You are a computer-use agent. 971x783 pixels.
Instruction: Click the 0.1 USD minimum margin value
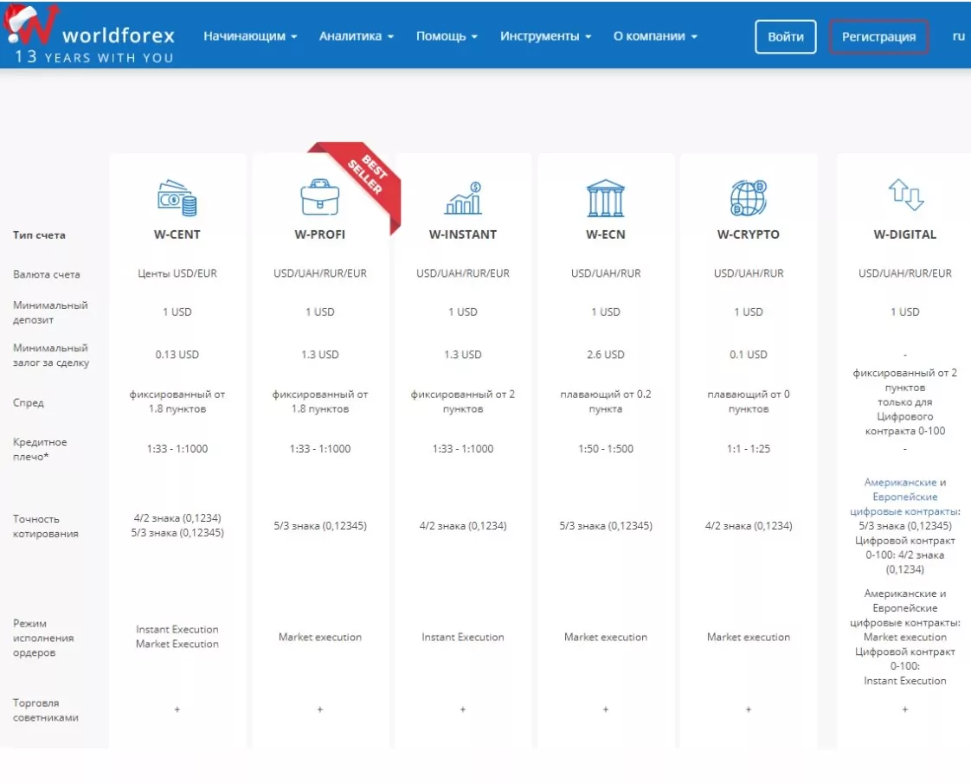pyautogui.click(x=748, y=355)
